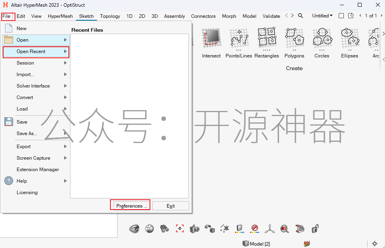Click the square layout icon beside Untitled

[x=341, y=16]
